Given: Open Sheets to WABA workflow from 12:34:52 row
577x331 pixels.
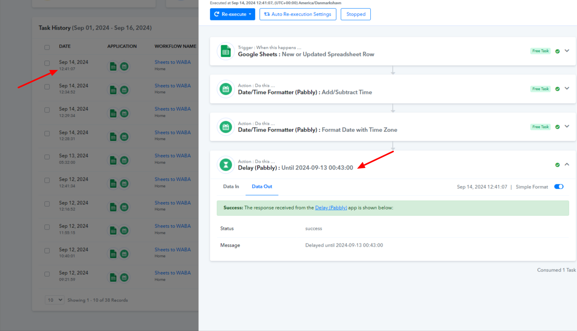Looking at the screenshot, I should click(x=173, y=86).
